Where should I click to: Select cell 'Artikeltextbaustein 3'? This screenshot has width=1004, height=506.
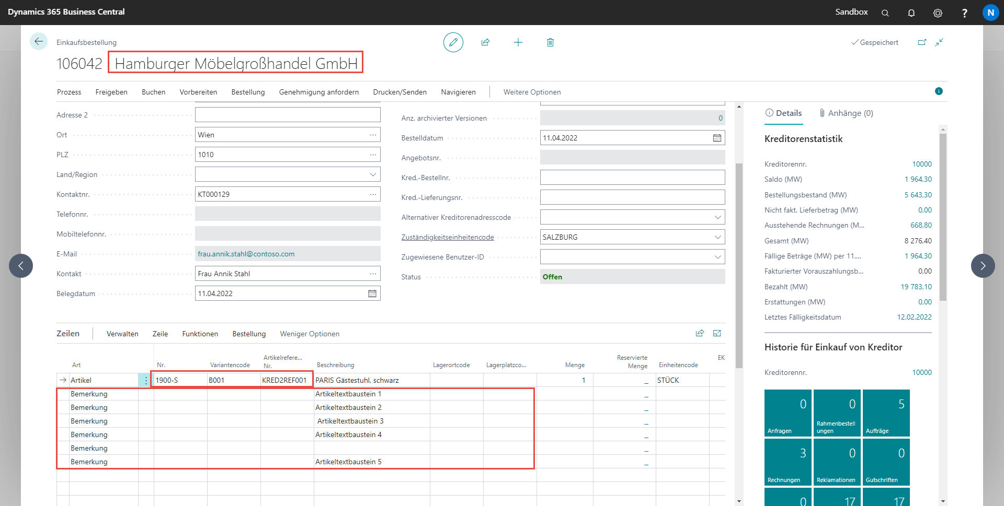[x=373, y=421]
